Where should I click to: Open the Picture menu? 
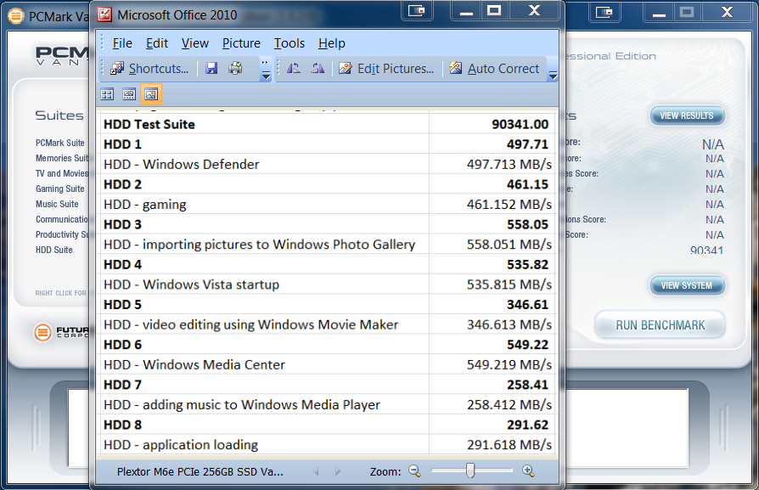click(x=241, y=43)
